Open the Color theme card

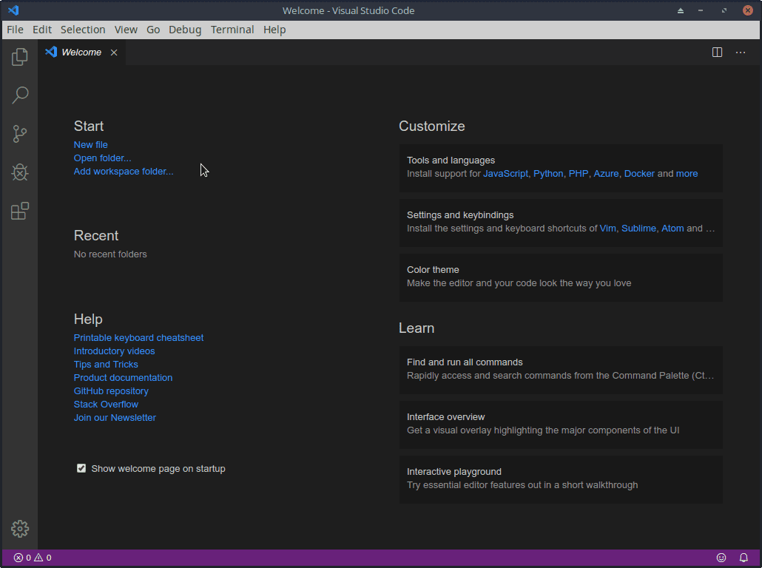(x=561, y=277)
